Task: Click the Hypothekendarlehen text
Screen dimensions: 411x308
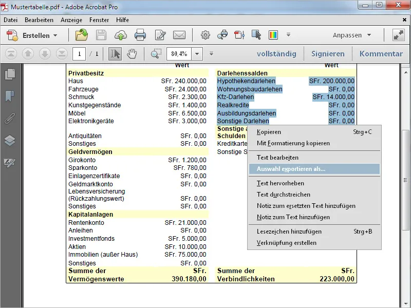Action: click(246, 81)
